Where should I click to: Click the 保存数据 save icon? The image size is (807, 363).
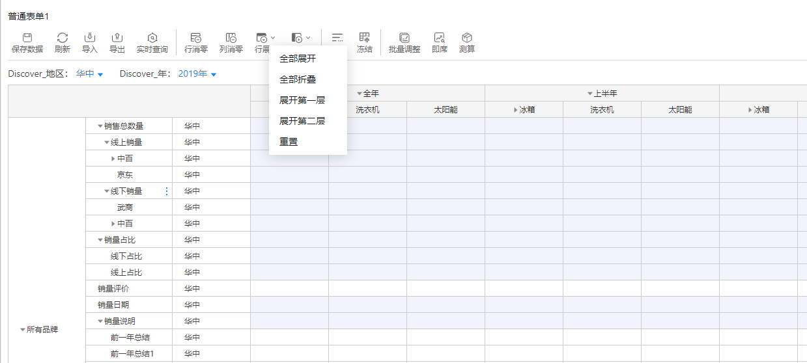27,38
